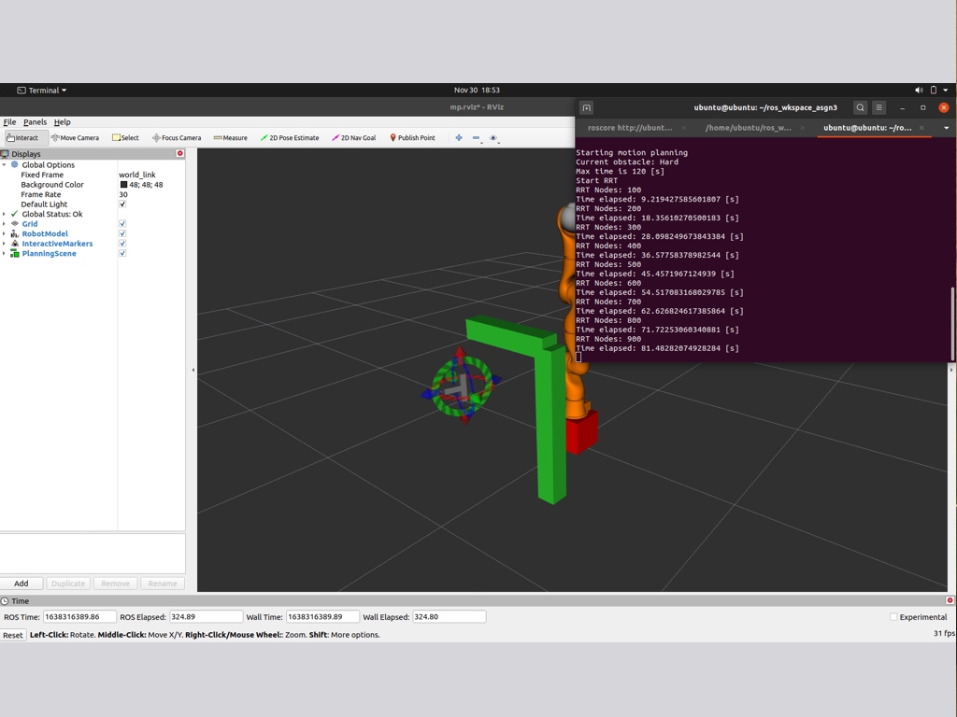Choose the 2D Pose Estimate tool
Image resolution: width=957 pixels, height=717 pixels.
[290, 138]
